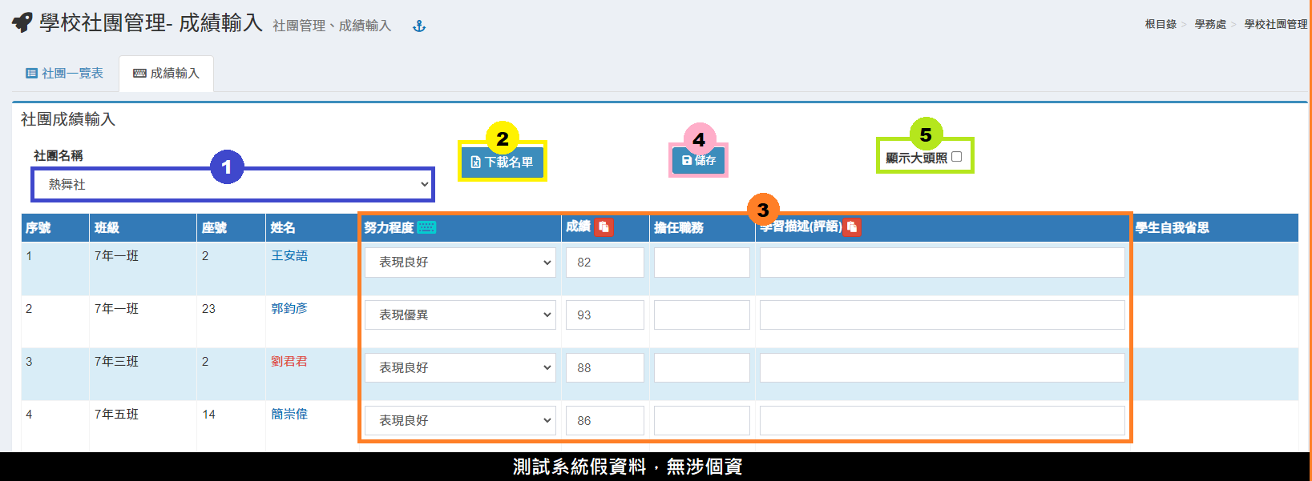
Task: Click 學習描述 comment field for 簡崇偉
Action: 942,421
